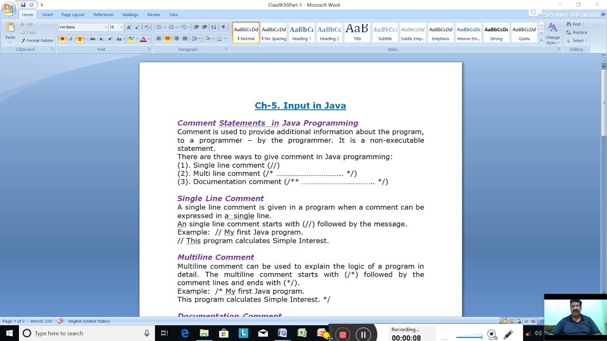Apply the Heading 1 style
This screenshot has width=607, height=341.
pos(302,33)
